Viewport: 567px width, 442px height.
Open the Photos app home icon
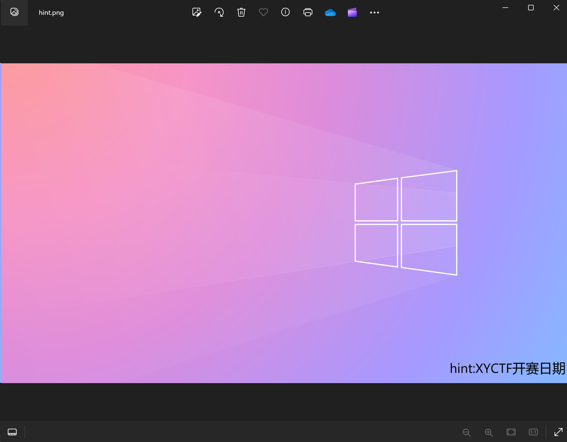14,12
